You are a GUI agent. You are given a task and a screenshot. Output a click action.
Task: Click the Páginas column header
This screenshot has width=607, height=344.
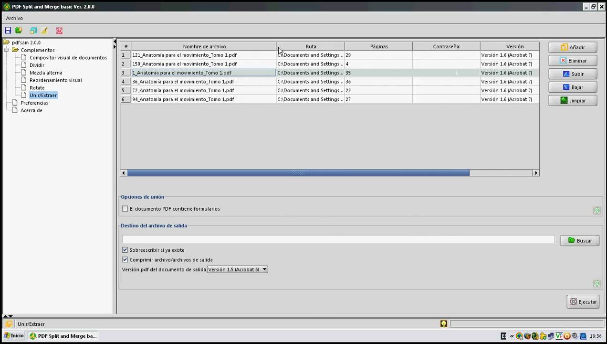tap(379, 46)
